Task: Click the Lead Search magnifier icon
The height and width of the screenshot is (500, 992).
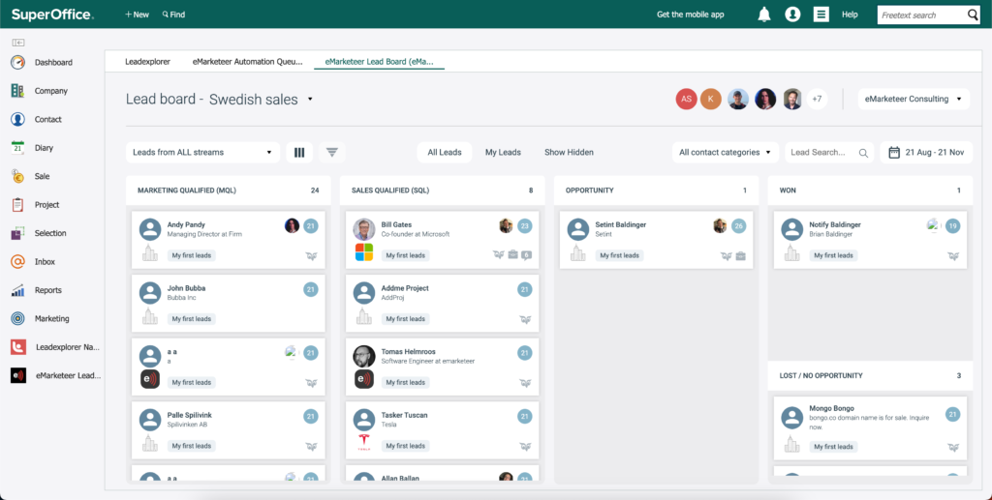Action: pyautogui.click(x=863, y=153)
